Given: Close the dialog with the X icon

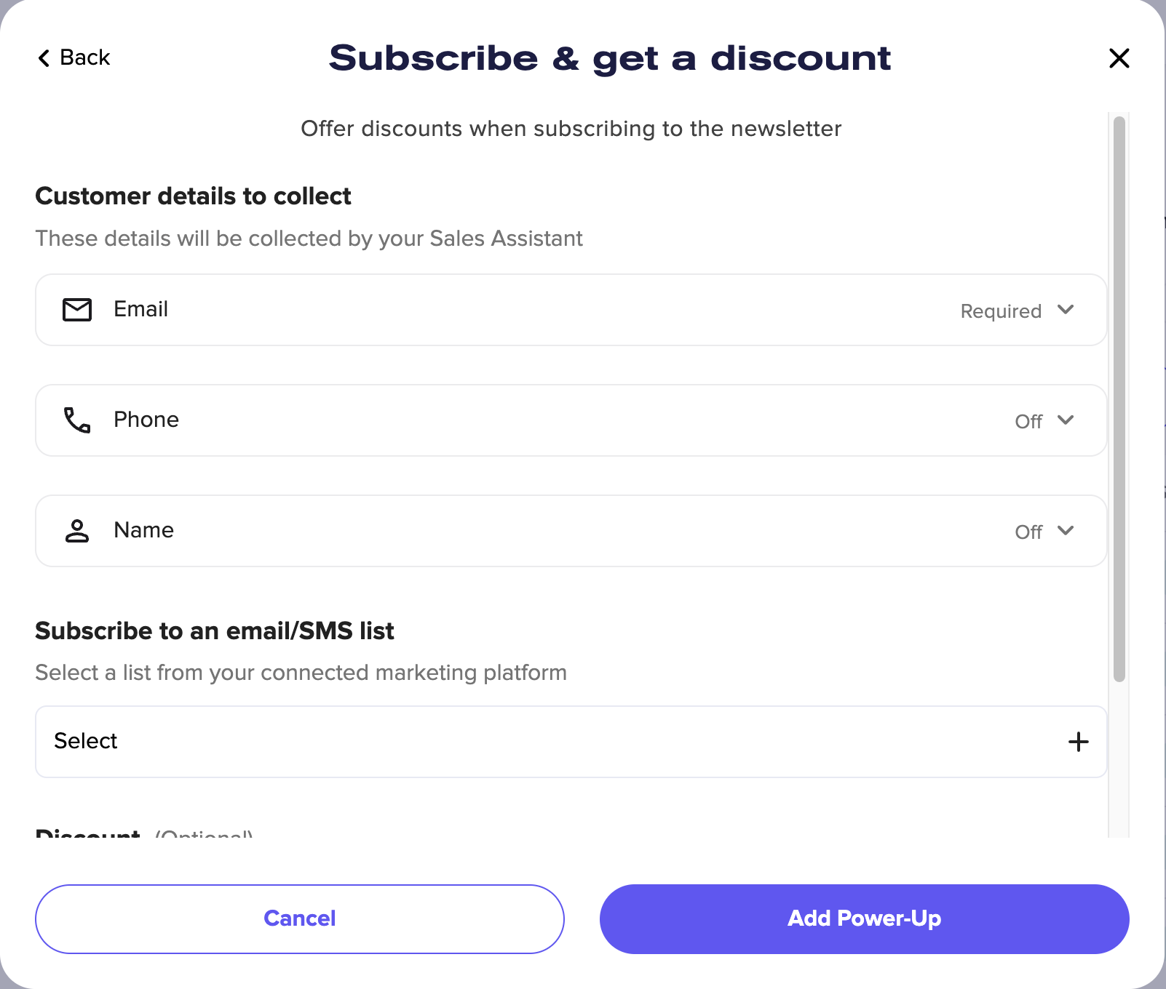Looking at the screenshot, I should 1119,58.
